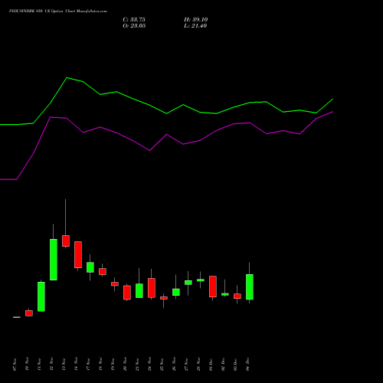Click the green candle for 21 Nov

pos(139,290)
